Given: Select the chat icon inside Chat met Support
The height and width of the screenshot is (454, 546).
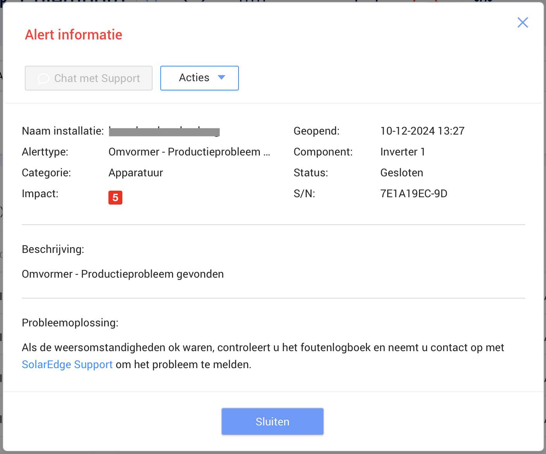Looking at the screenshot, I should click(43, 79).
